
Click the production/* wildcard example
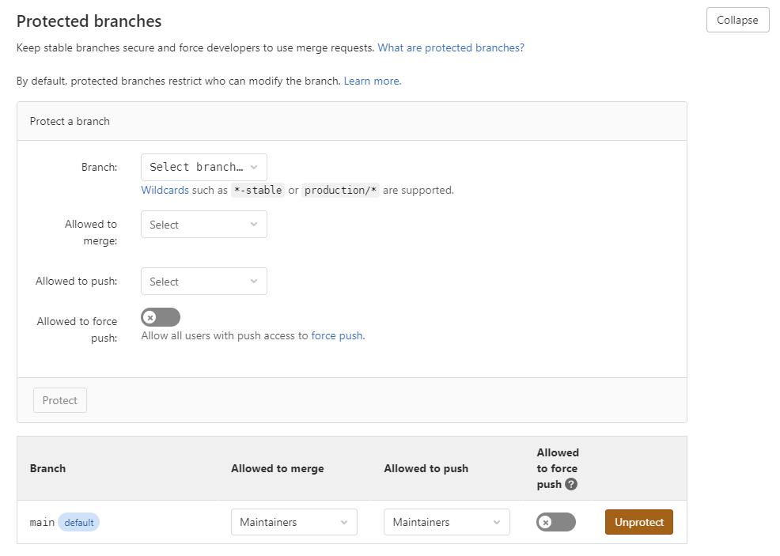pos(341,190)
